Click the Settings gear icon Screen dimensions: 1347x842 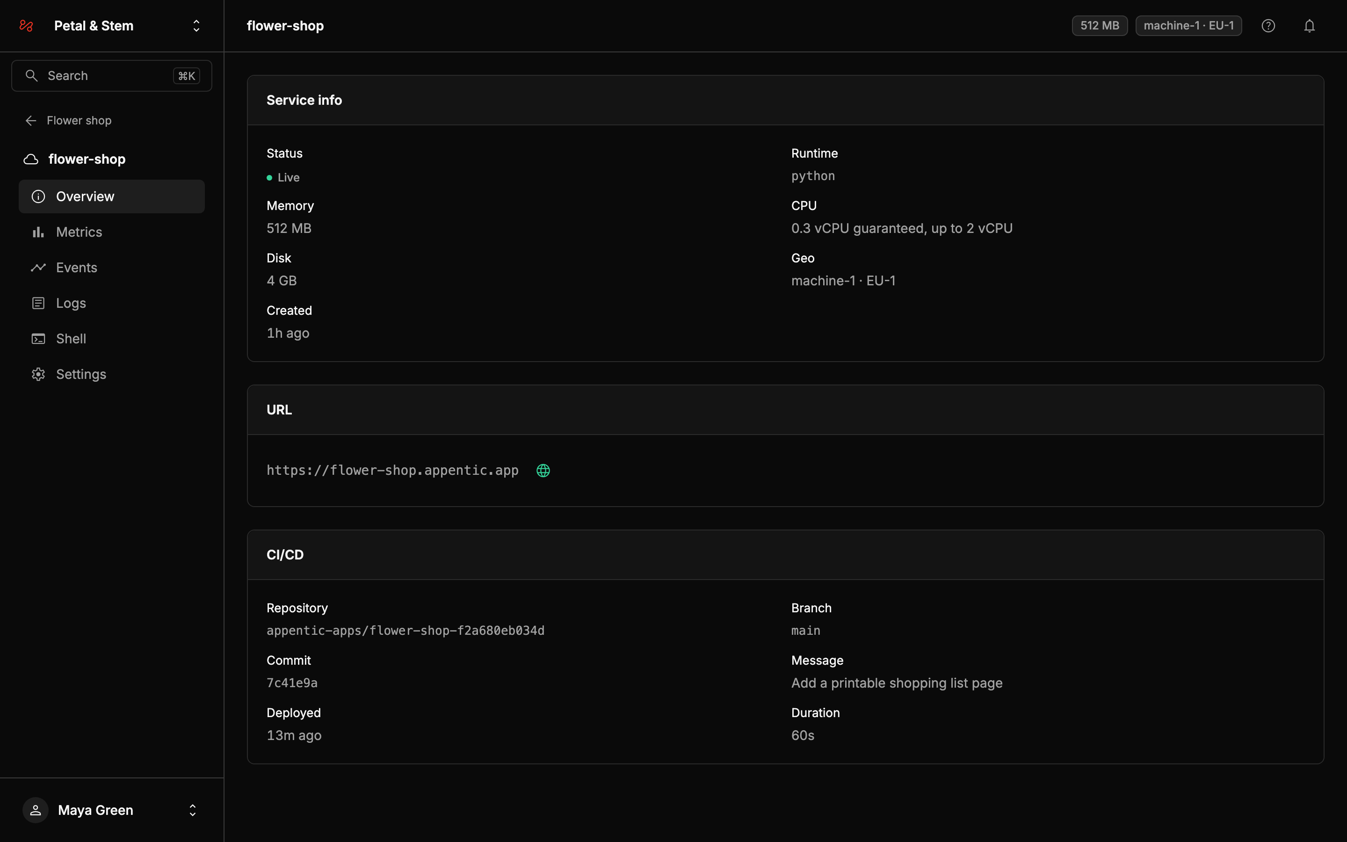(x=38, y=374)
